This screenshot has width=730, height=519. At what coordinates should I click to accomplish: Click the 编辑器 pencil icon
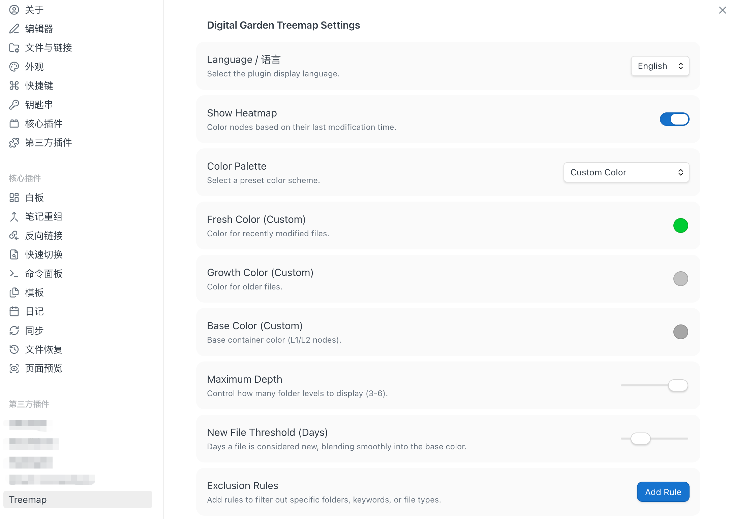pyautogui.click(x=14, y=29)
